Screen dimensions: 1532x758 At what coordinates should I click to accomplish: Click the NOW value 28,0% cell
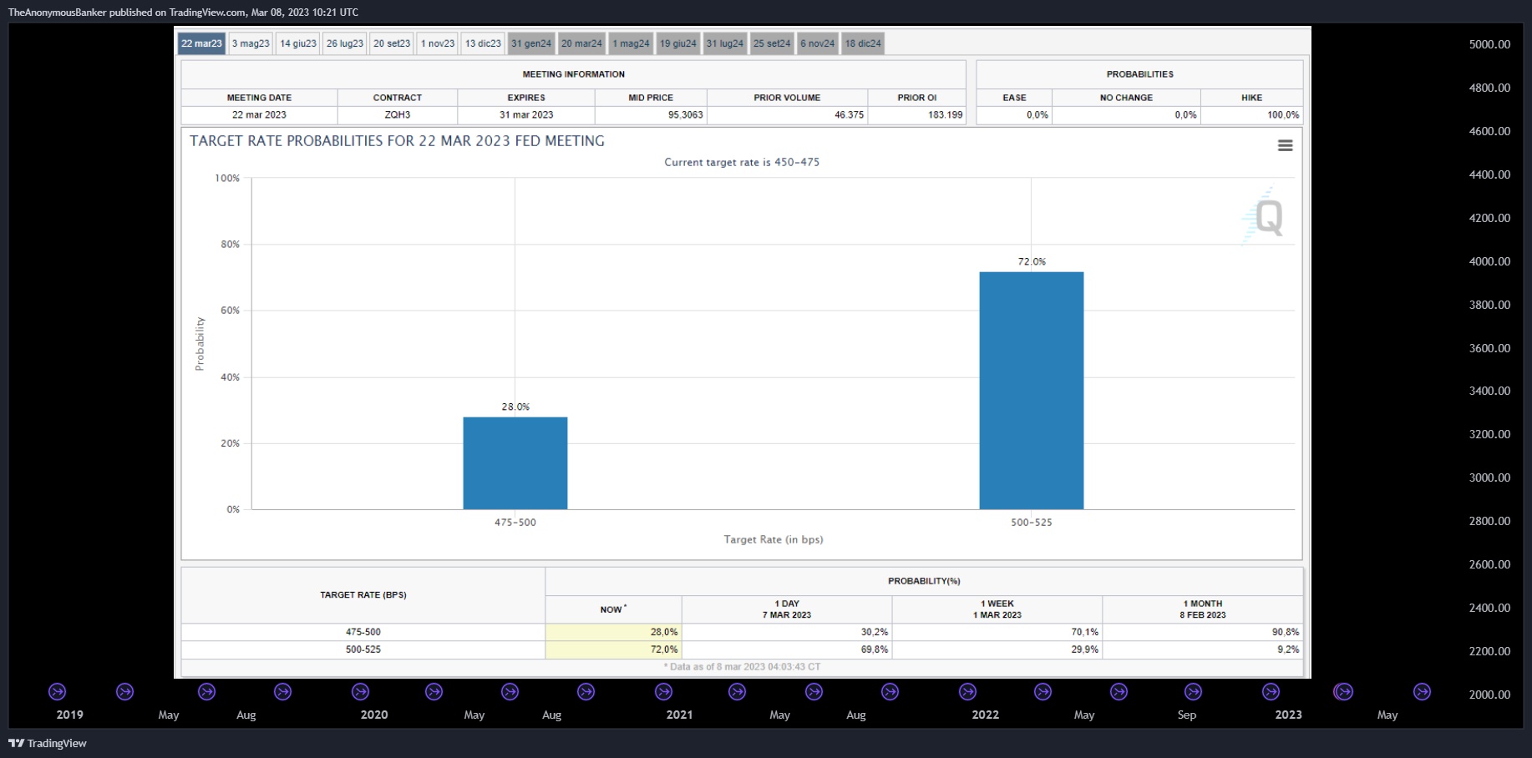613,632
